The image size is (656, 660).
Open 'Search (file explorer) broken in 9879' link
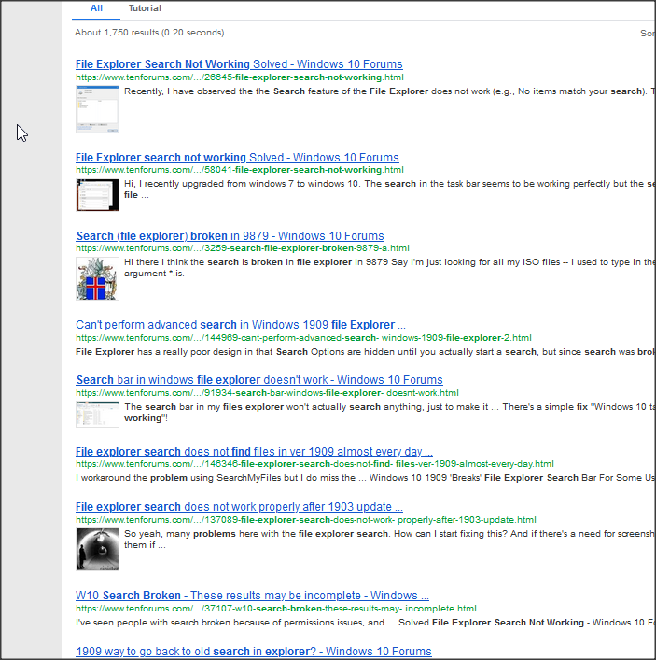pos(230,235)
